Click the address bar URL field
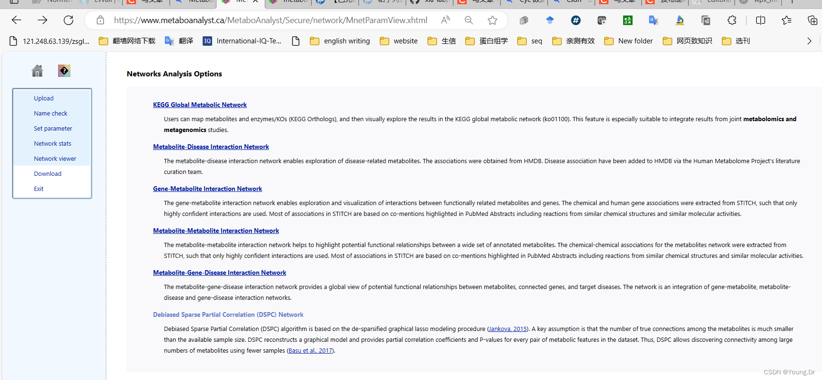This screenshot has height=380, width=822. point(271,20)
